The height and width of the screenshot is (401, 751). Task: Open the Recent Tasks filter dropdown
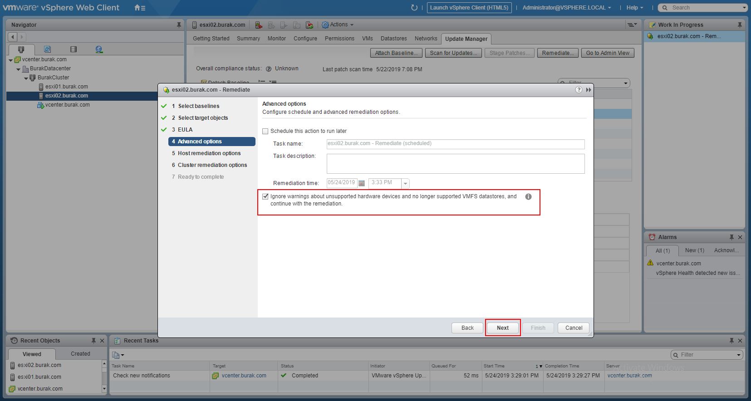point(739,355)
